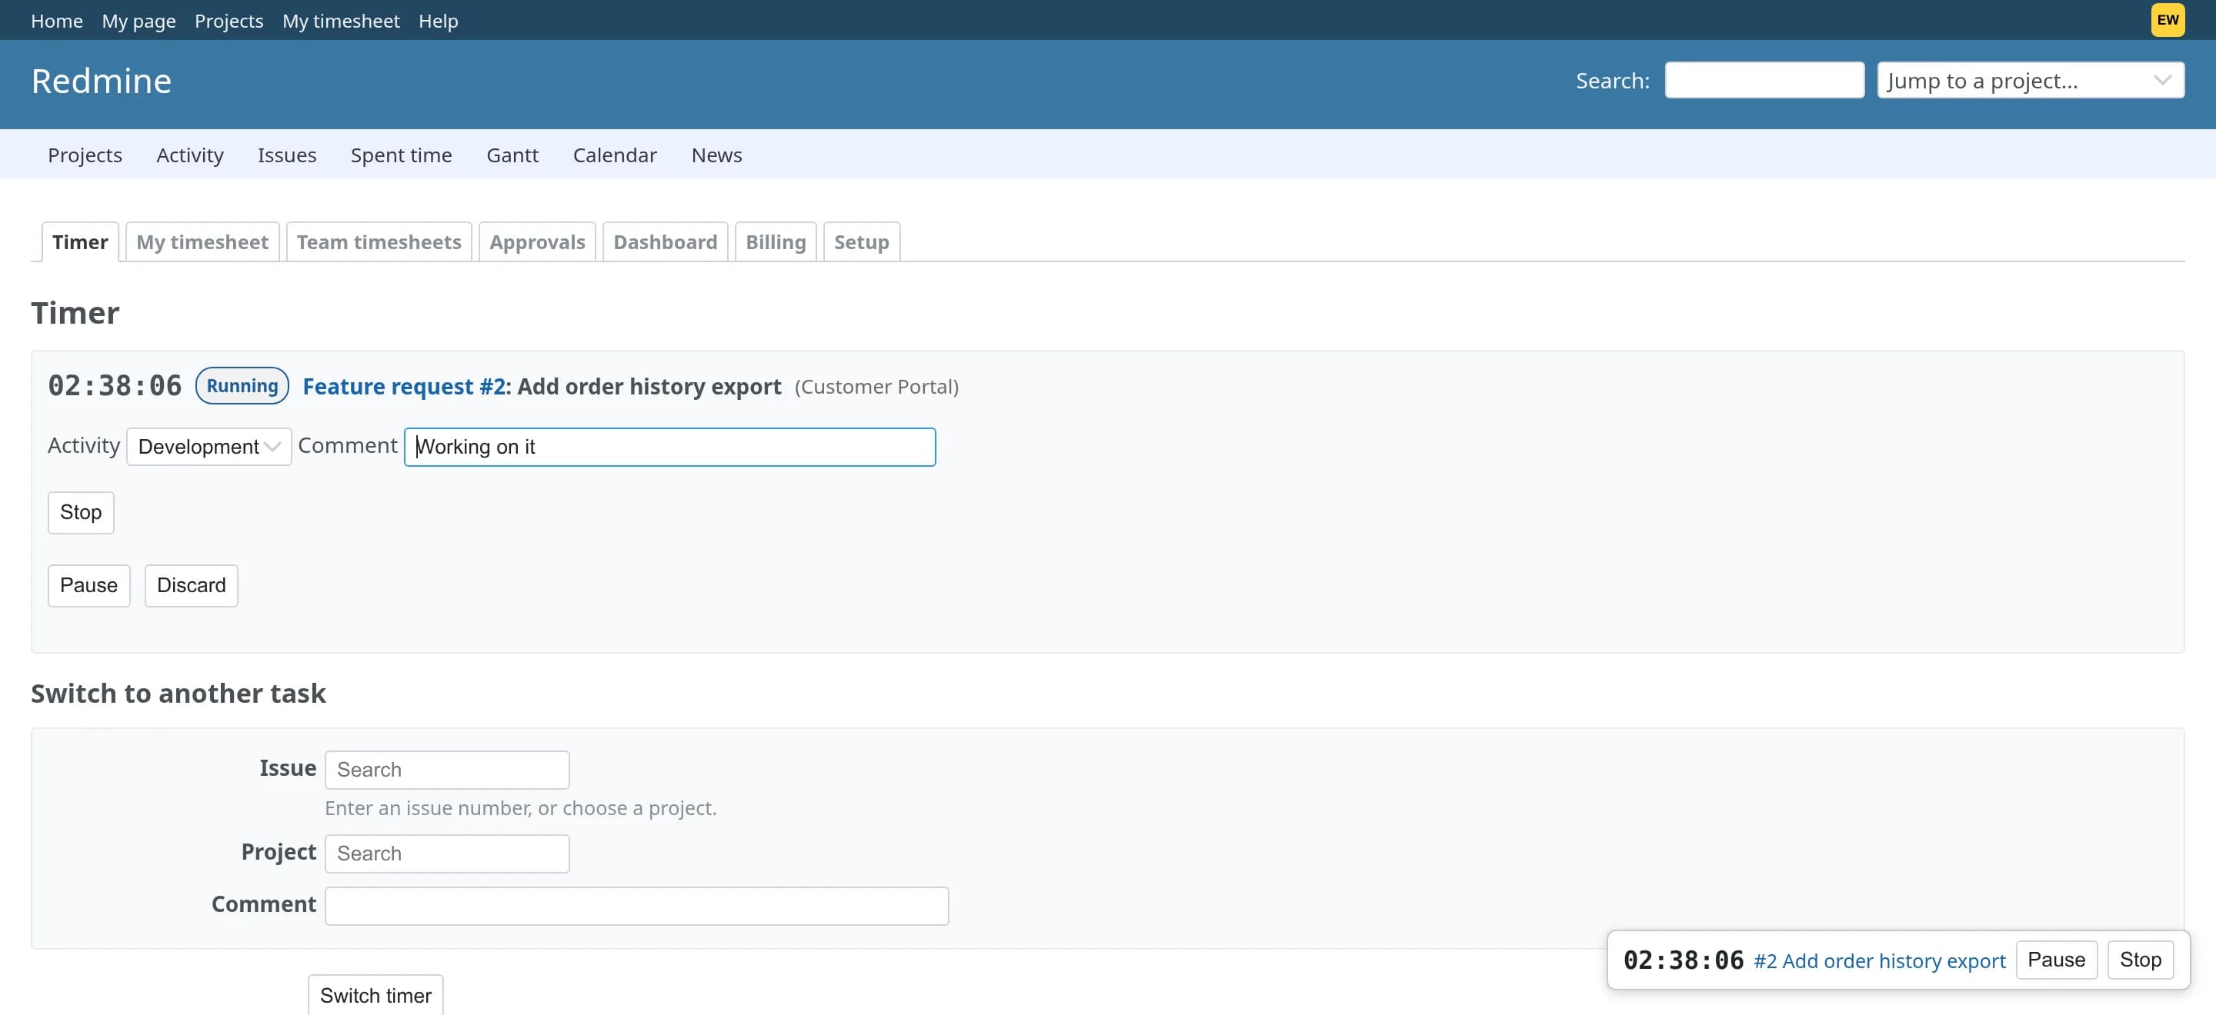Open the Help menu link

438,21
